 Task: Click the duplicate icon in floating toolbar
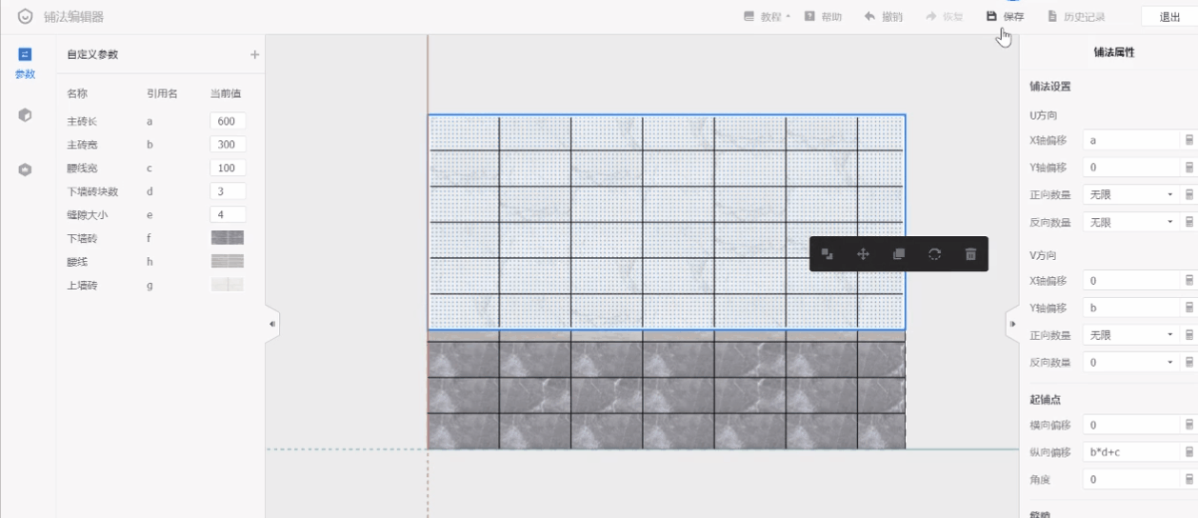coord(899,254)
